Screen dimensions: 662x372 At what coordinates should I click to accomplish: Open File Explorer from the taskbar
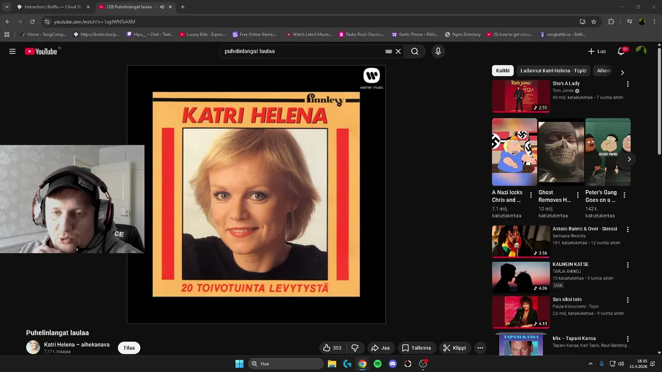coord(332,364)
